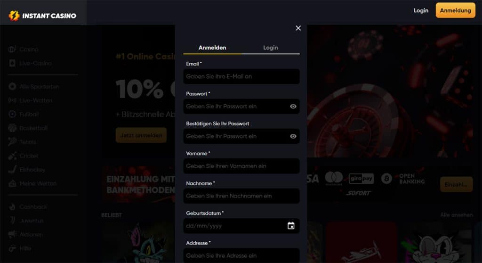Screen dimensions: 482x263
Task: Close the registration dialog
Action: (x=298, y=28)
